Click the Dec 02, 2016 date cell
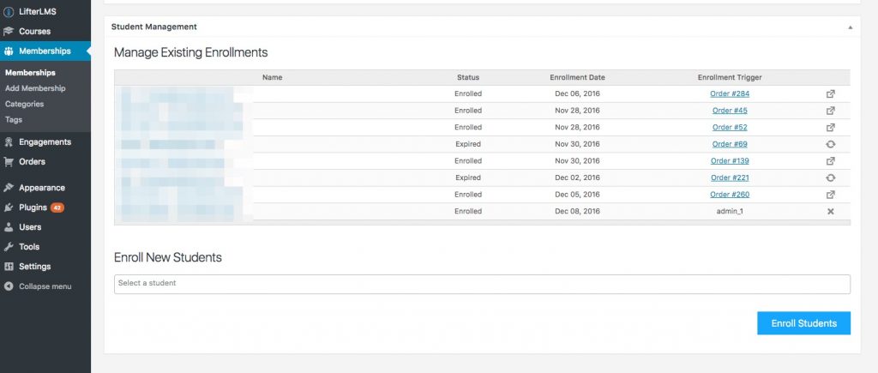Viewport: 878px width, 373px height. coord(577,178)
